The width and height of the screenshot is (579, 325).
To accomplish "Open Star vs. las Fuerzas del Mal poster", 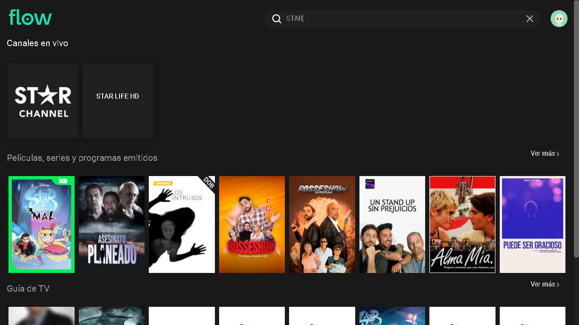I will pyautogui.click(x=42, y=224).
